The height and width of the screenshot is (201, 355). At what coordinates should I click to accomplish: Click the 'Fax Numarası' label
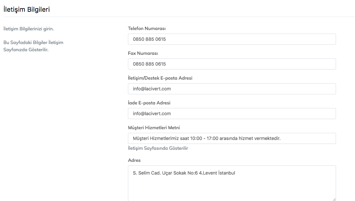click(143, 53)
